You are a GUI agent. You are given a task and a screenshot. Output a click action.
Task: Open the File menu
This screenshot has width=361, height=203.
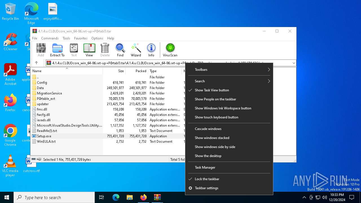35,38
